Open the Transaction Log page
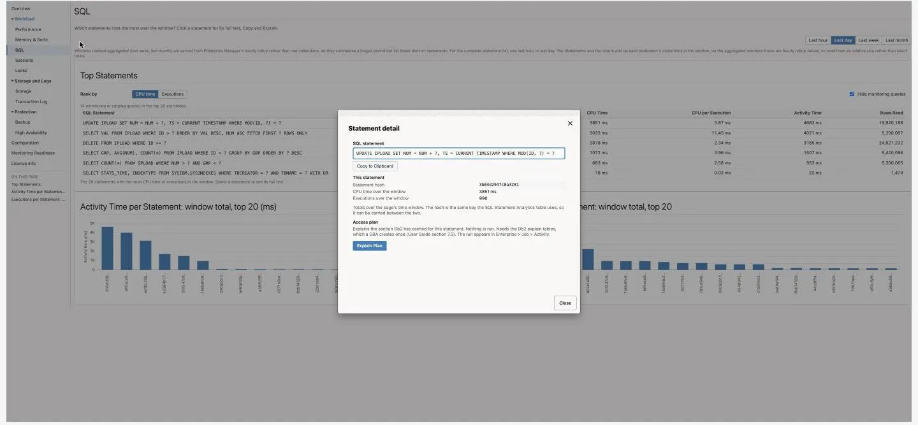This screenshot has height=425, width=918. [31, 101]
